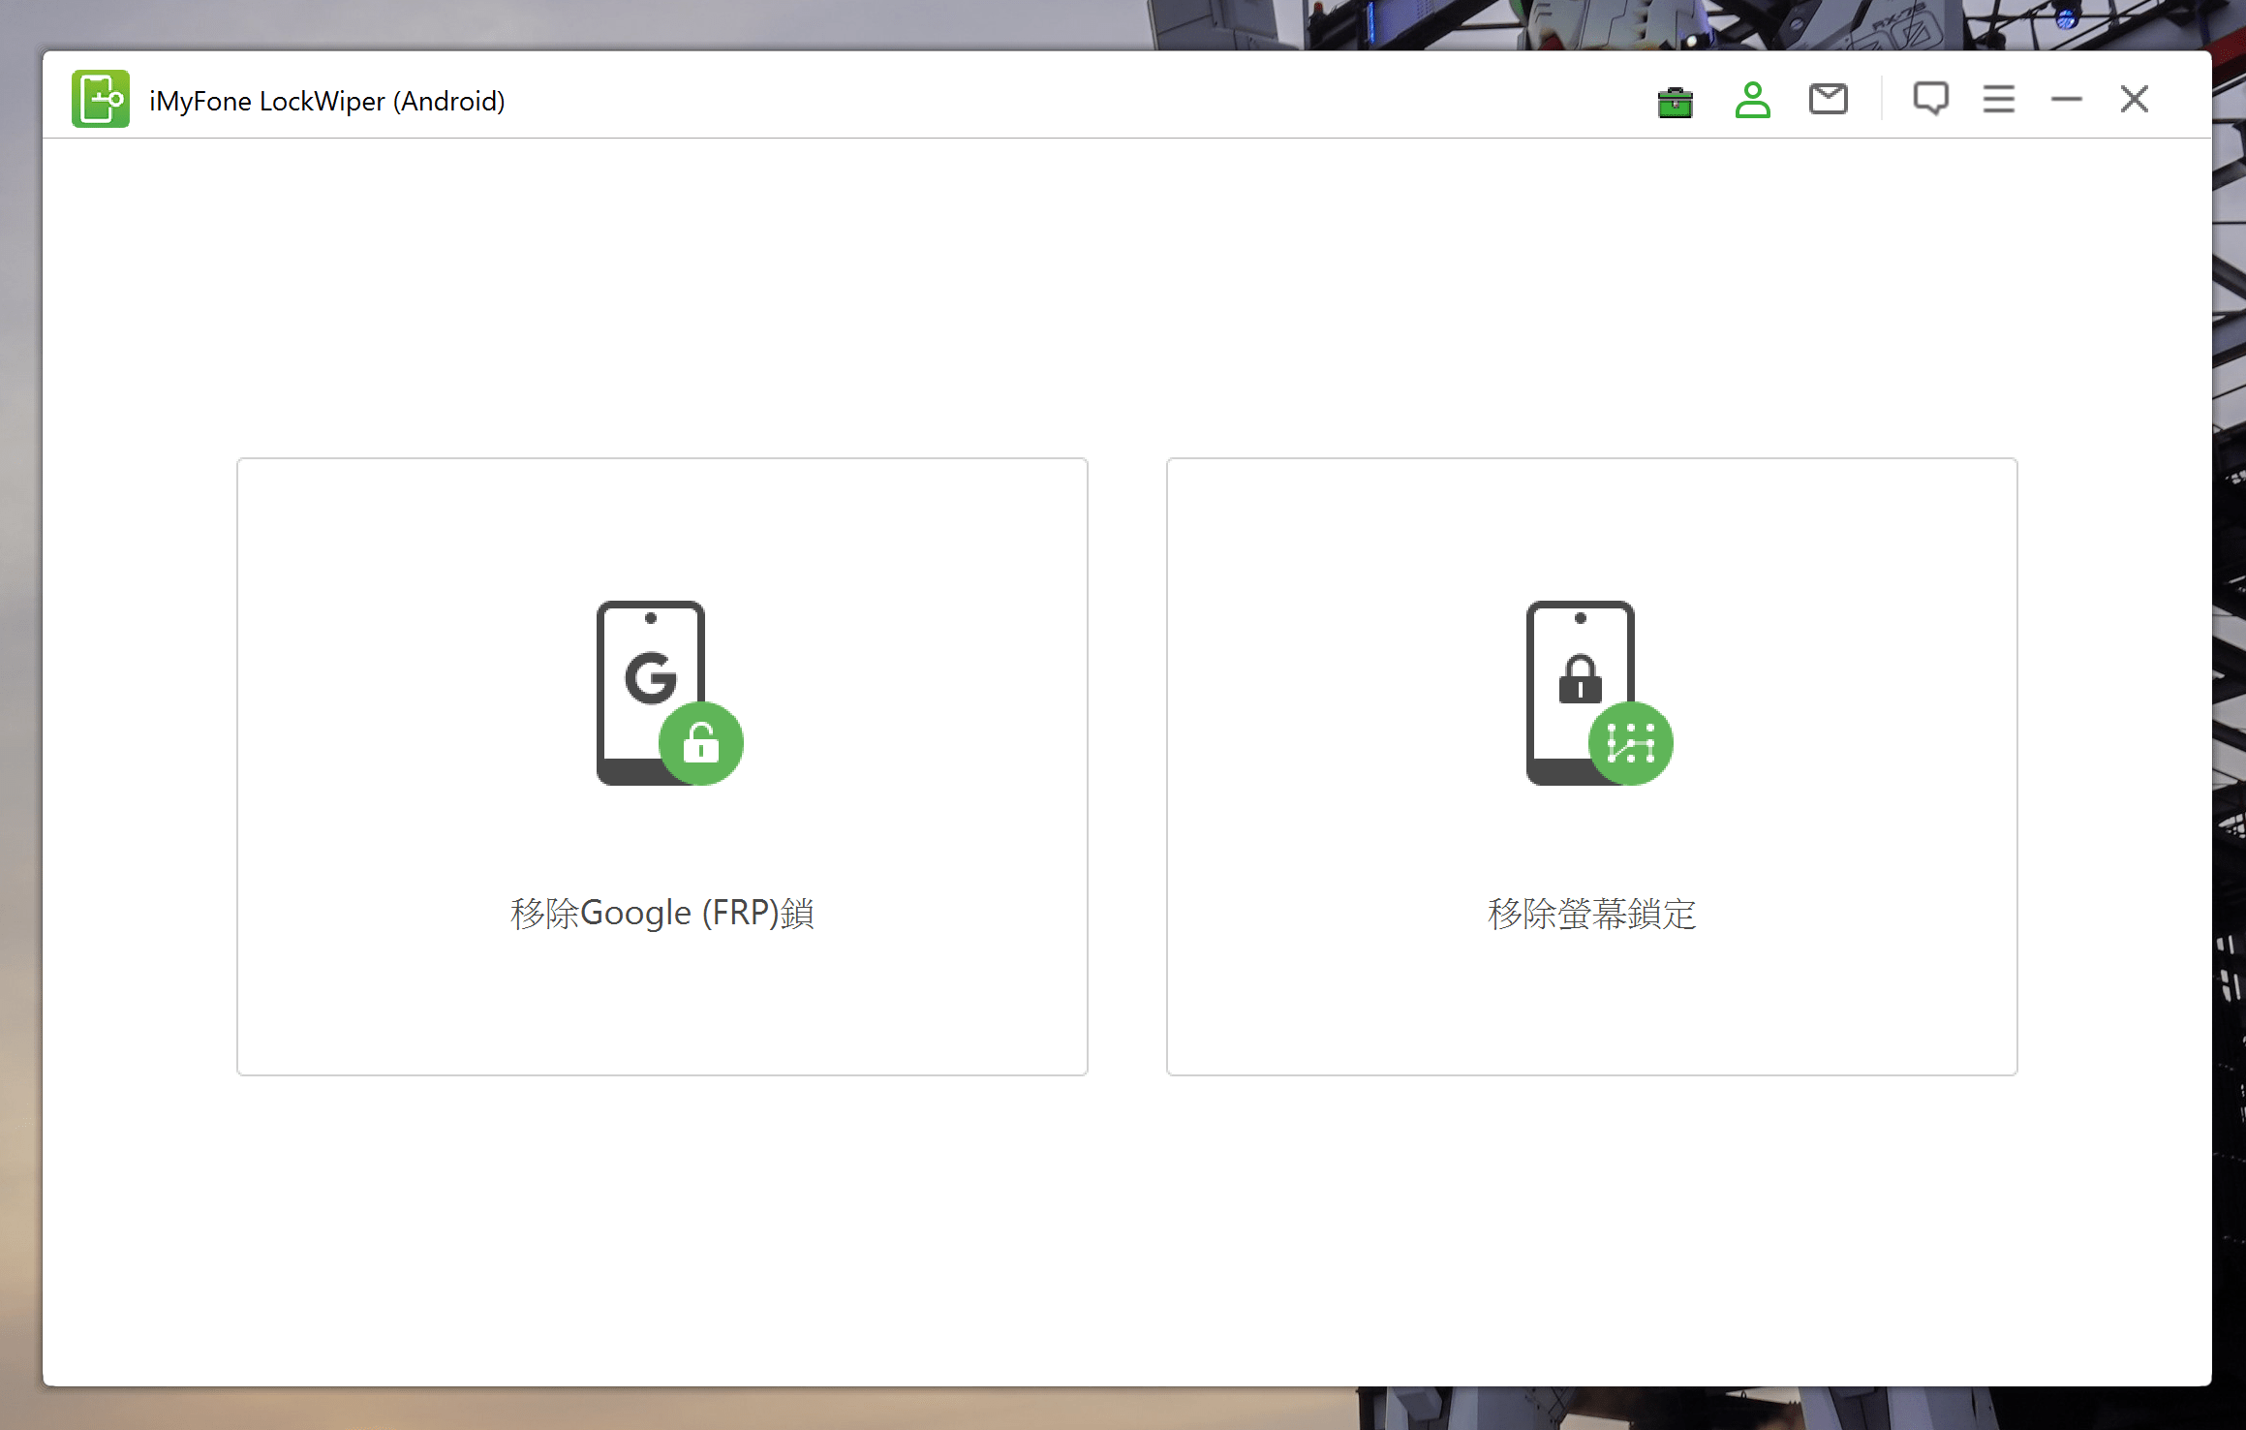
Task: Click the green LockWiper app logo
Action: coord(100,99)
